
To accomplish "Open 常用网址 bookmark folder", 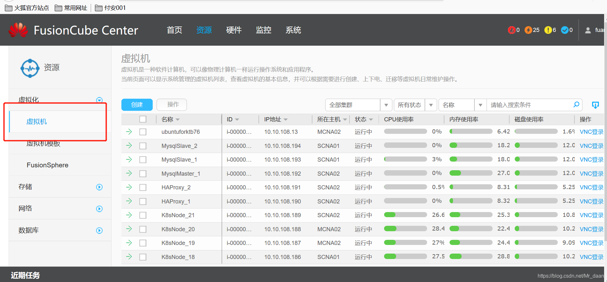I will tap(71, 8).
